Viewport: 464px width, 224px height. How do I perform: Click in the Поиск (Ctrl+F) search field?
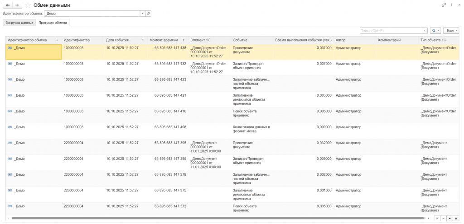tap(391, 31)
